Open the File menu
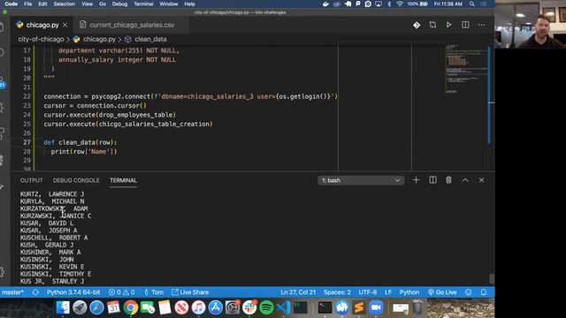Image resolution: width=566 pixels, height=318 pixels. click(27, 4)
